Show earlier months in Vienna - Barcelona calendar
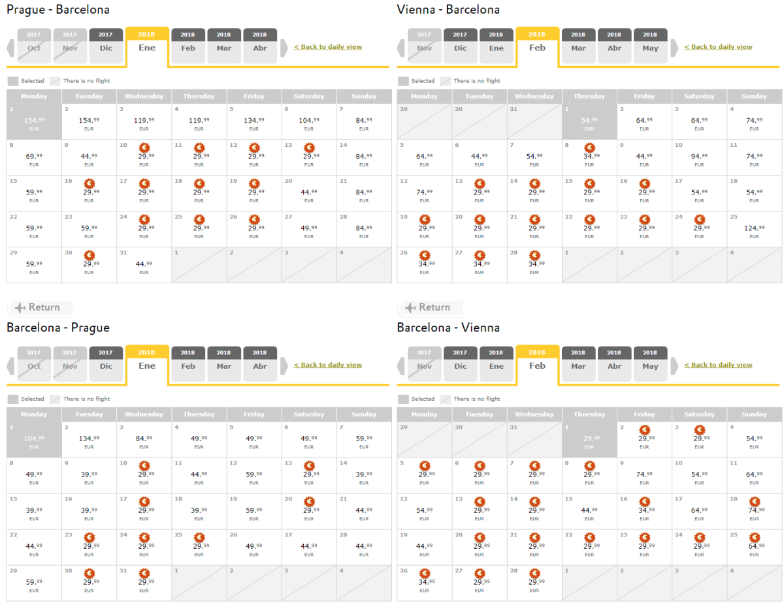Image resolution: width=784 pixels, height=603 pixels. pyautogui.click(x=400, y=48)
